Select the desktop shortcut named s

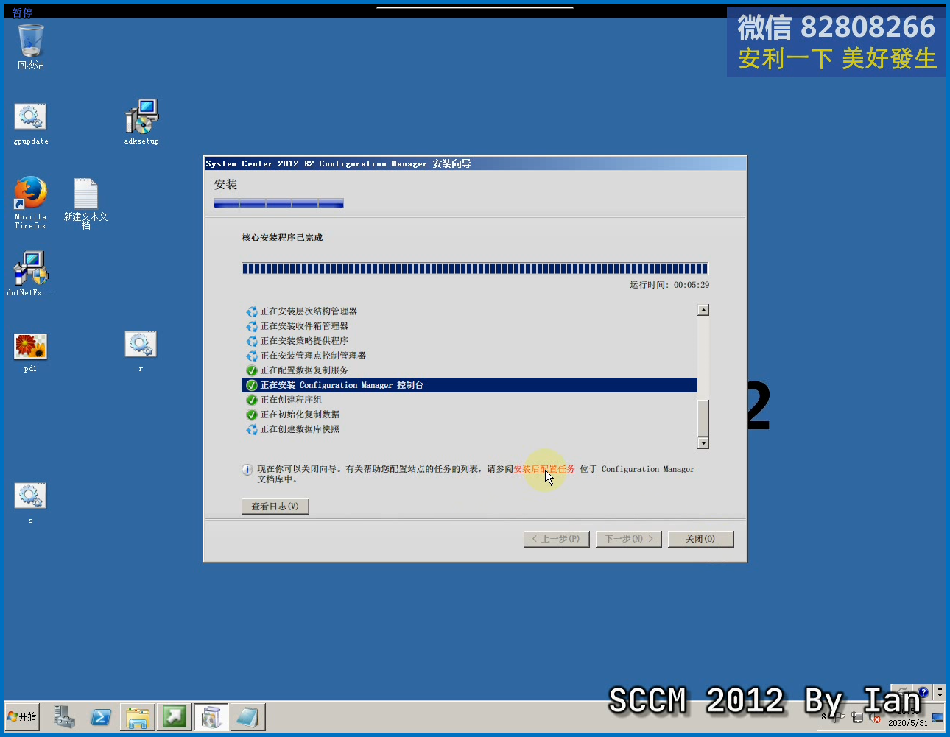(x=31, y=501)
